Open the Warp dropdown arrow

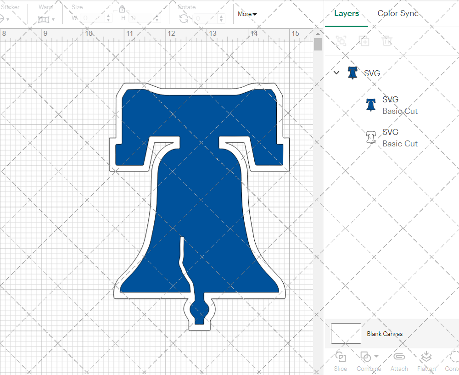point(53,20)
